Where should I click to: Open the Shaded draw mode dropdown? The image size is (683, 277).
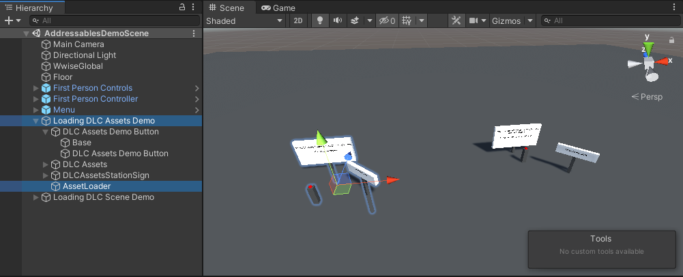244,20
